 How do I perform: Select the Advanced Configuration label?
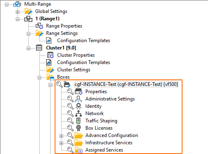click(x=112, y=135)
